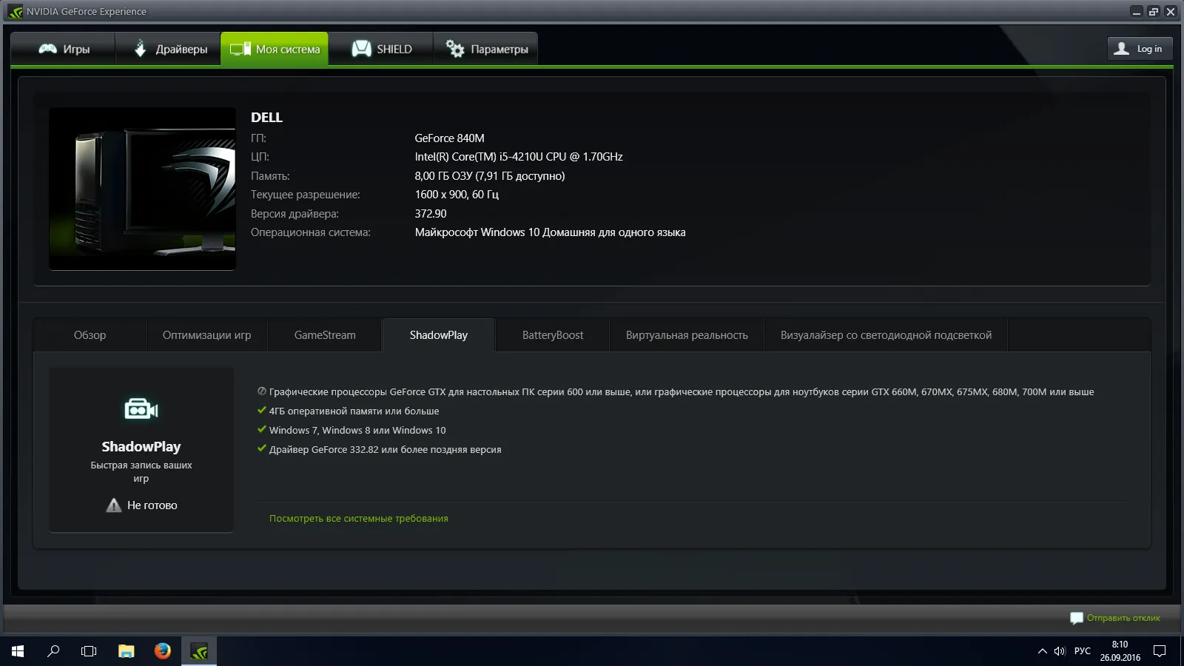Open Windows taskbar search

(53, 651)
